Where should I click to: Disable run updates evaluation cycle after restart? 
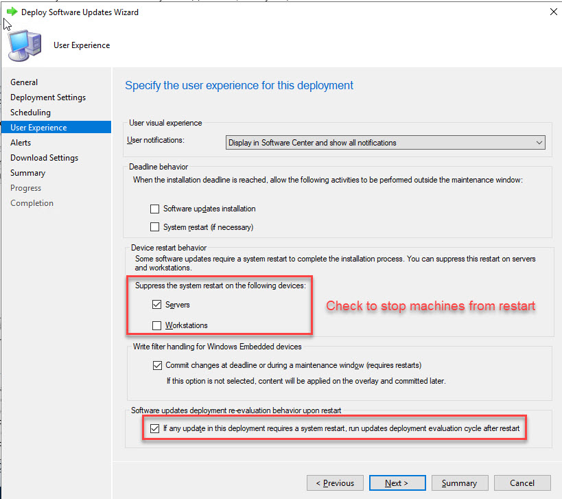coord(155,429)
